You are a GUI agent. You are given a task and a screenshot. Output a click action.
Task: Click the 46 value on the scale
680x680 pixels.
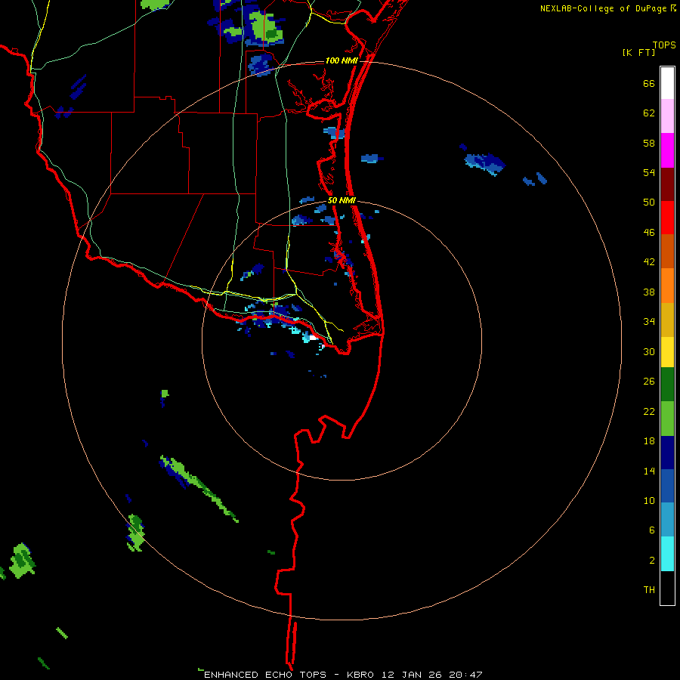coord(649,233)
